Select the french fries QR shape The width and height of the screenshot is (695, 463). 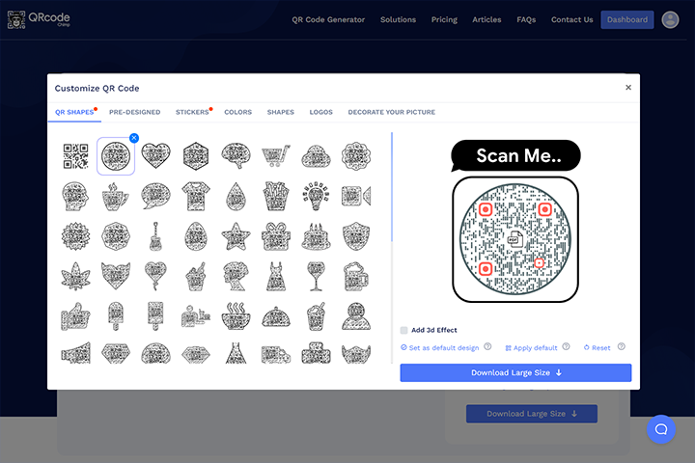[x=276, y=196]
